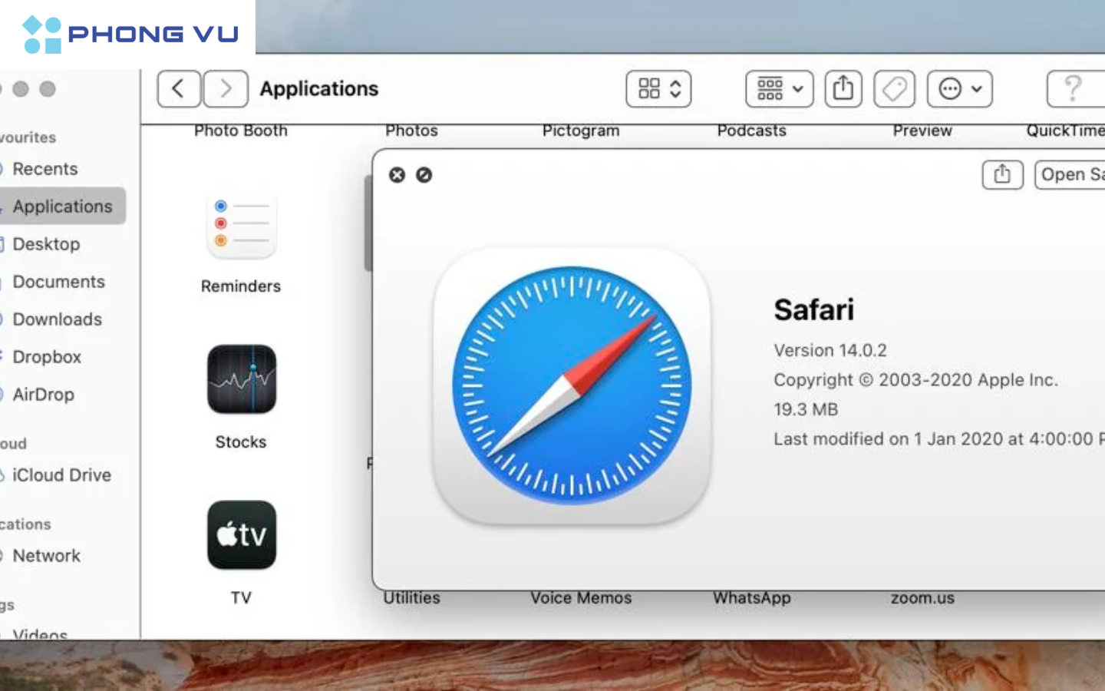Click the Photos app label
The width and height of the screenshot is (1105, 691).
412,131
